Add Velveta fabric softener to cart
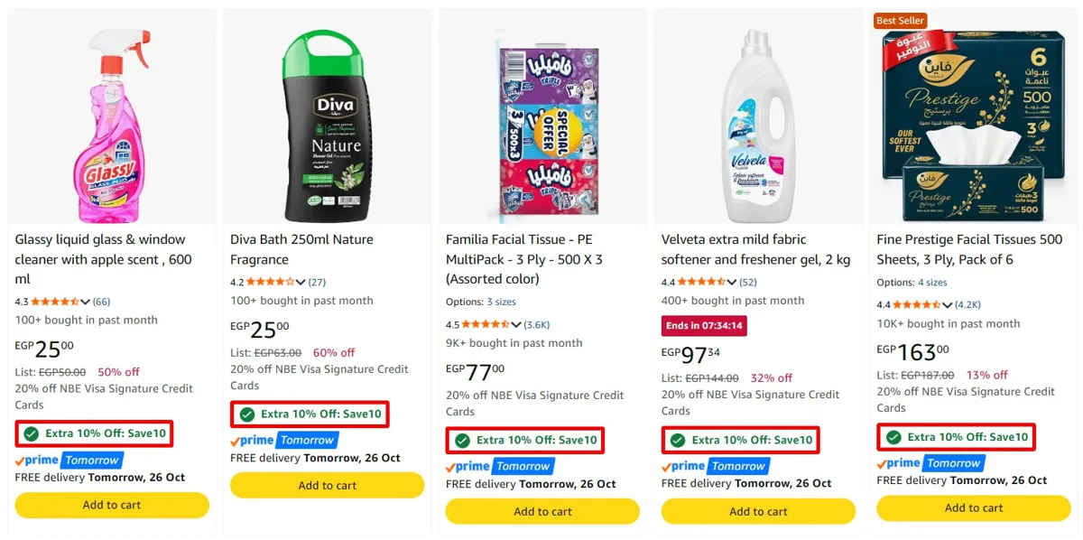The image size is (1083, 540). click(x=758, y=511)
